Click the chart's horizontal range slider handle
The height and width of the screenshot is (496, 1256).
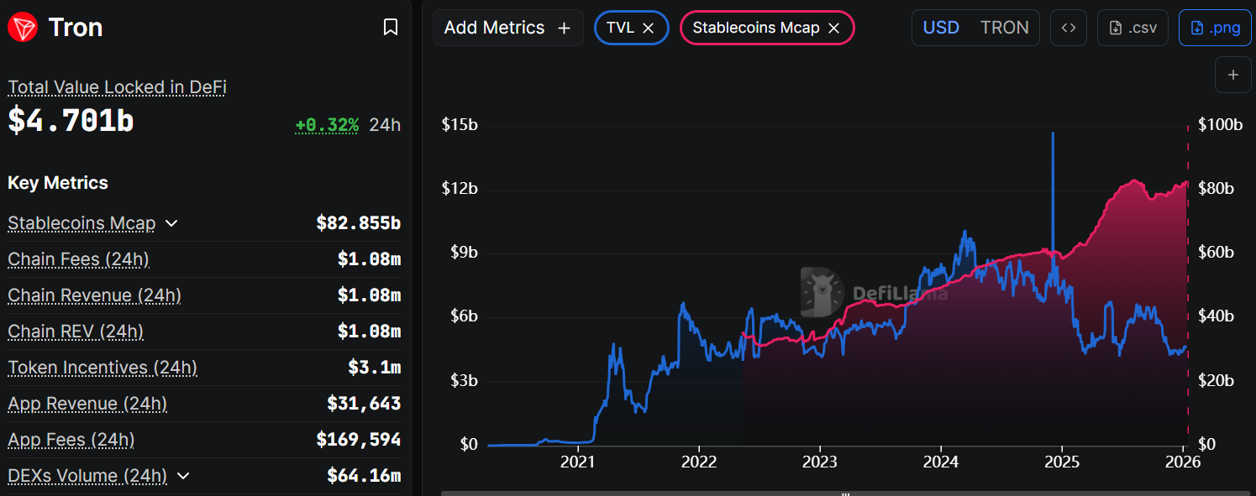(847, 493)
